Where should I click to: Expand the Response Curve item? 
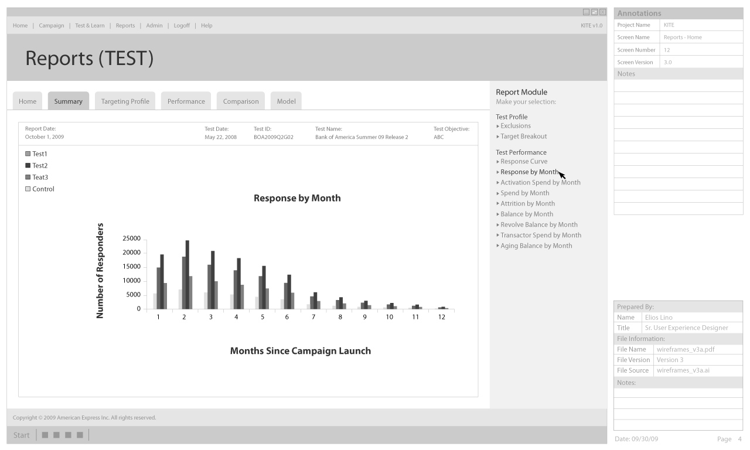click(523, 162)
